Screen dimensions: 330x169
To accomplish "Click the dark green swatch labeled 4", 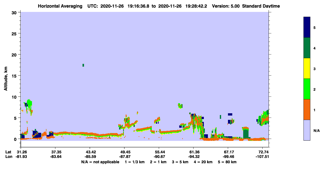I will click(x=307, y=48).
